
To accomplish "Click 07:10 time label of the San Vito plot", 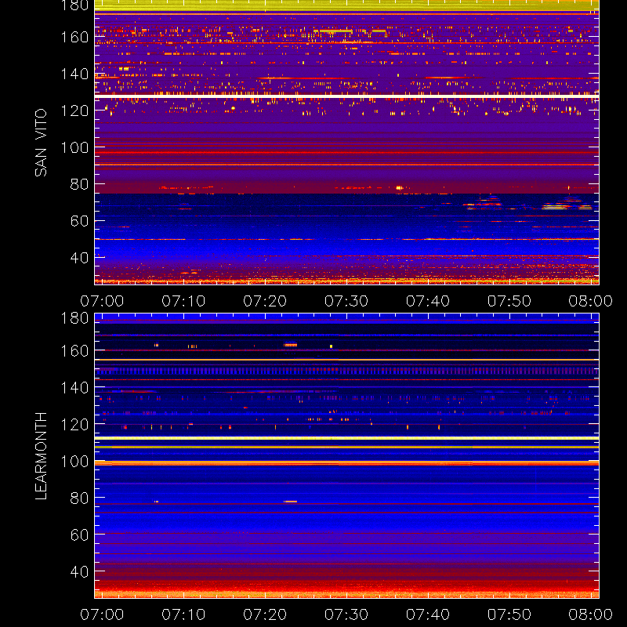I will tap(183, 301).
